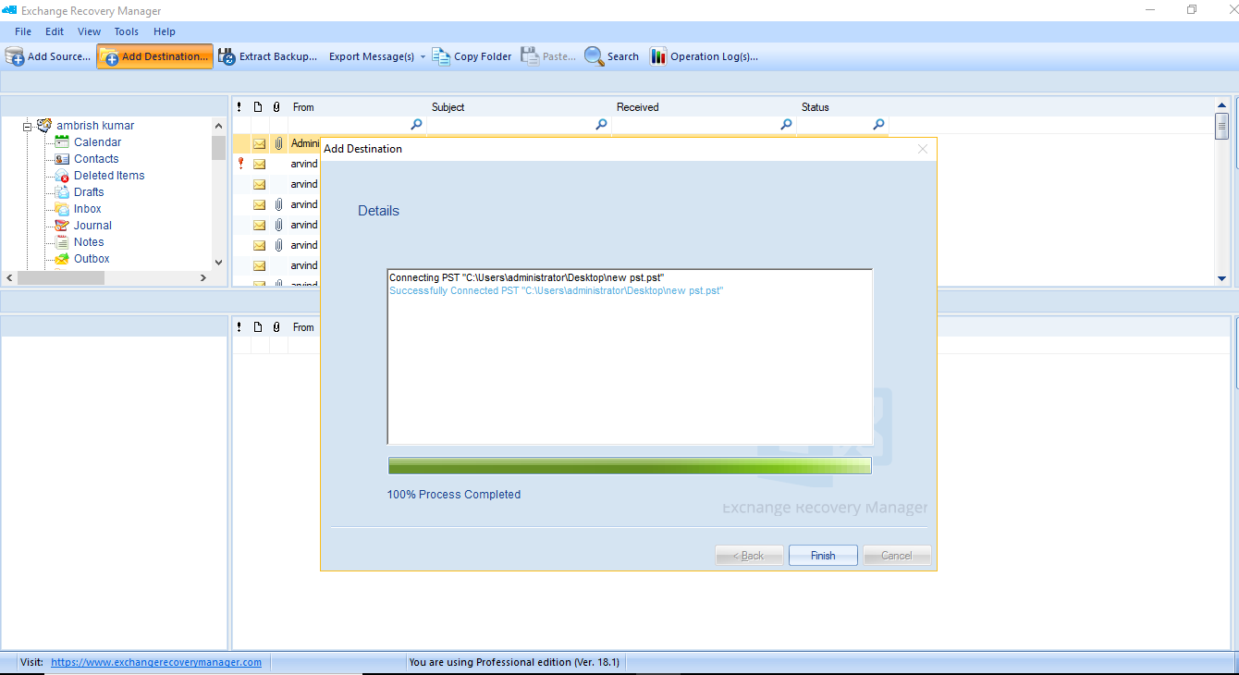
Task: Click the magnifier in the Subject filter
Action: pos(601,125)
